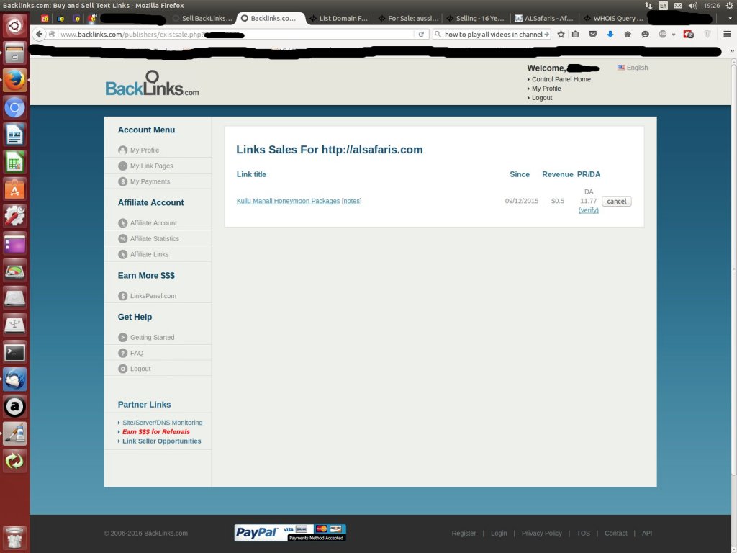Open the API footer link

[x=647, y=534]
